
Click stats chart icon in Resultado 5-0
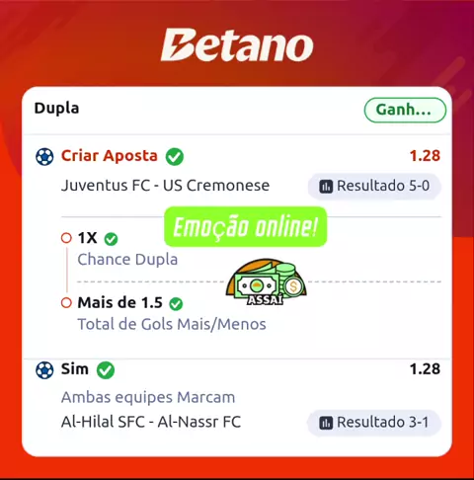click(326, 187)
